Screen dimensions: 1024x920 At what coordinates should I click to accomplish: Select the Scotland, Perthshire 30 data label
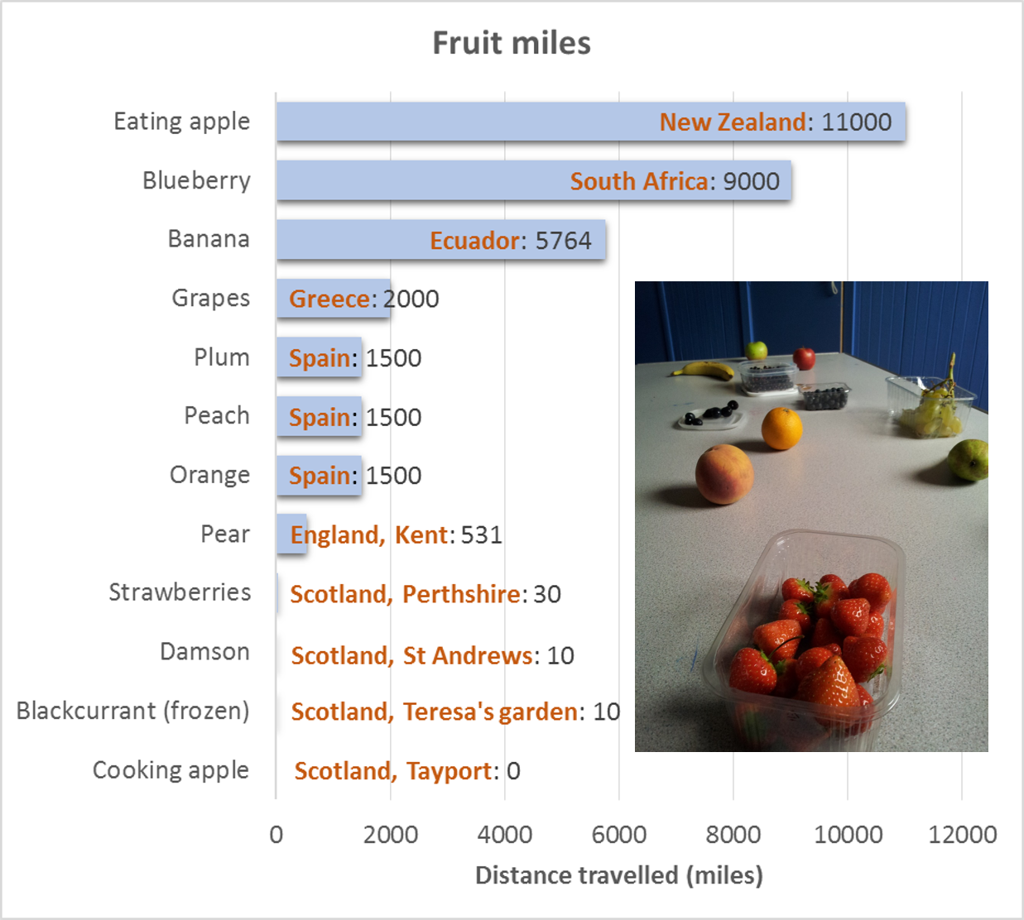click(425, 594)
